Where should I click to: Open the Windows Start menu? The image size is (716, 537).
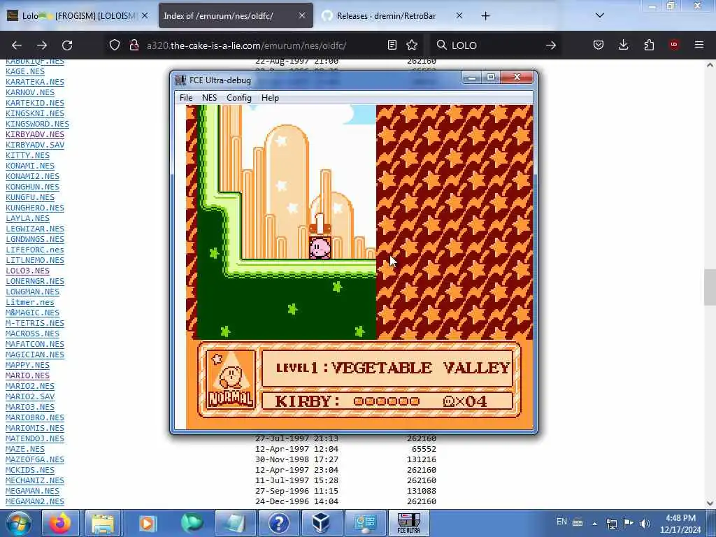point(18,523)
